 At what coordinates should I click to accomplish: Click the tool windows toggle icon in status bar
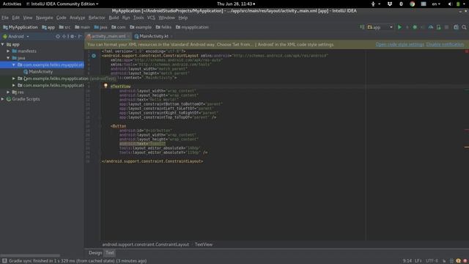tap(4, 261)
